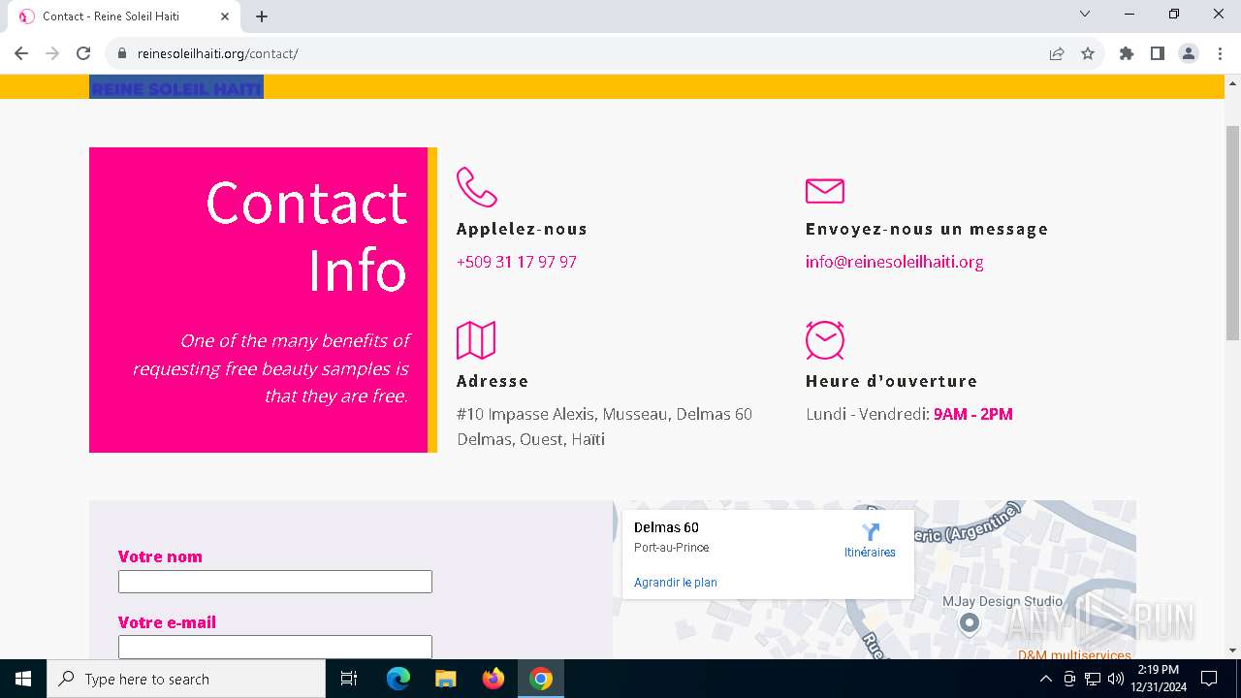
Task: Call the number +509 31 17 97 97
Action: click(x=517, y=262)
